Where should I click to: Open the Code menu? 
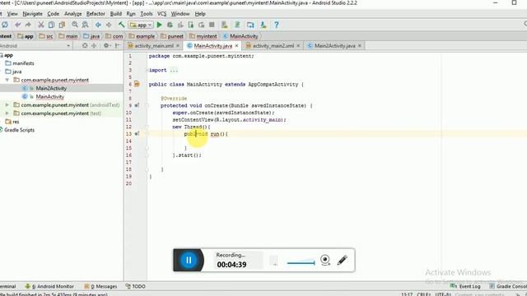pyautogui.click(x=53, y=14)
